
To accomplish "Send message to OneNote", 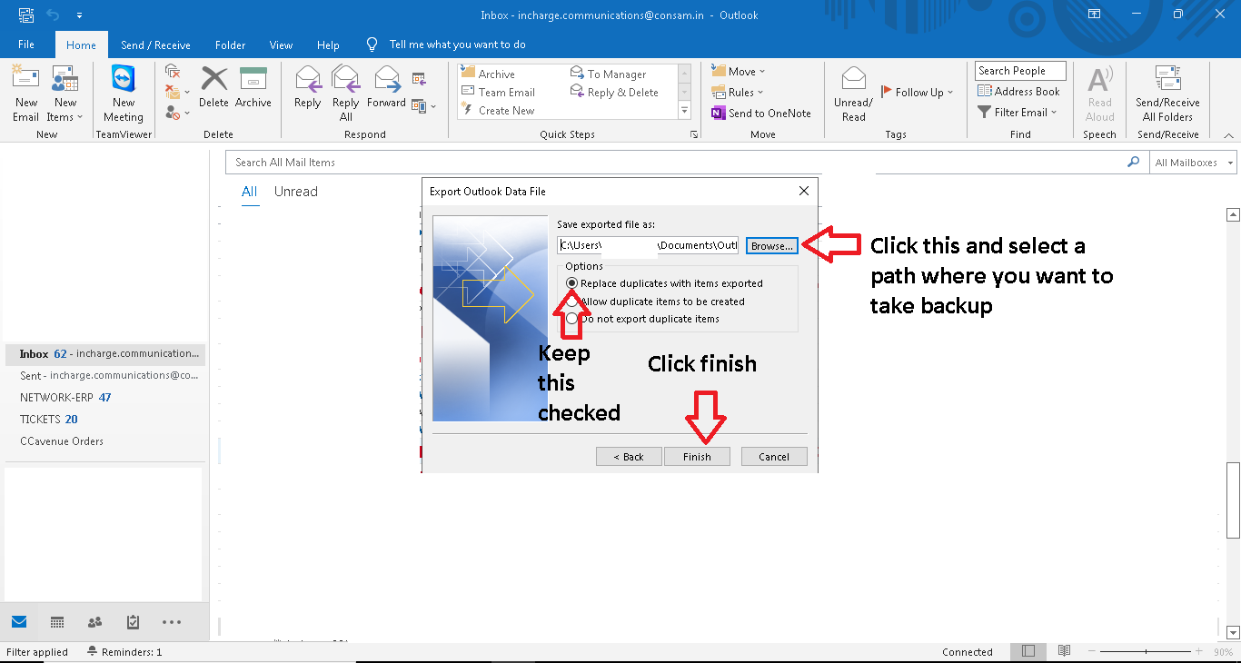I will tap(760, 113).
